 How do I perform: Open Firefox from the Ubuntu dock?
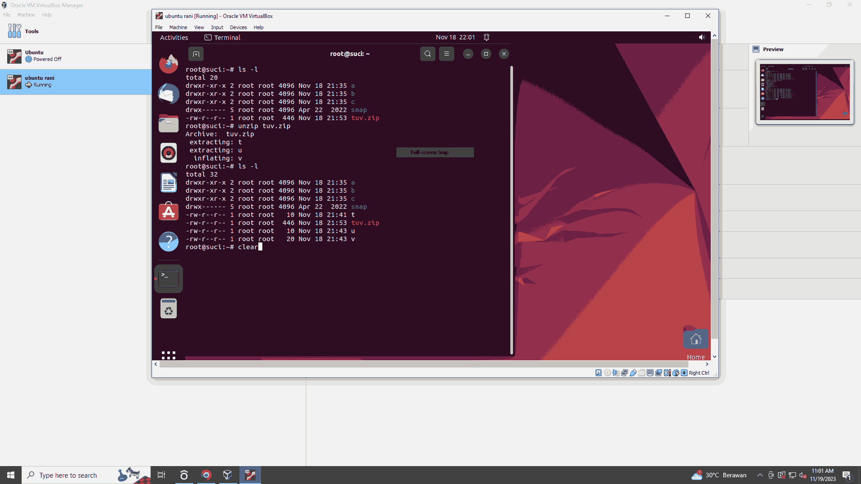click(x=169, y=64)
